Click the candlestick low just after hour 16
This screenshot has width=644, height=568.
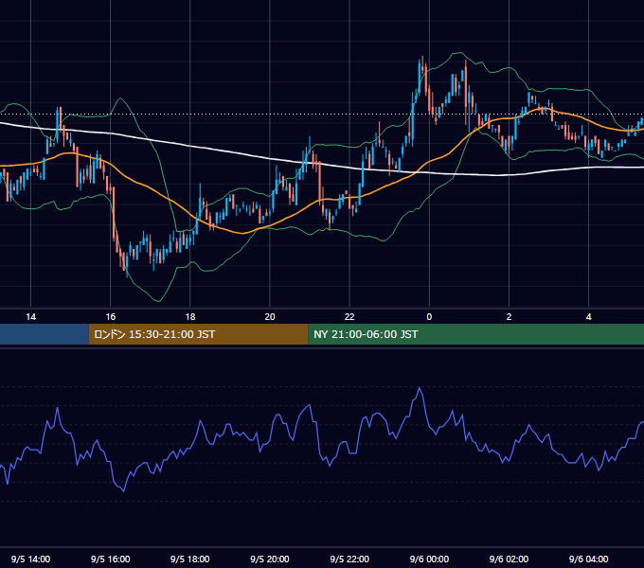pos(127,275)
